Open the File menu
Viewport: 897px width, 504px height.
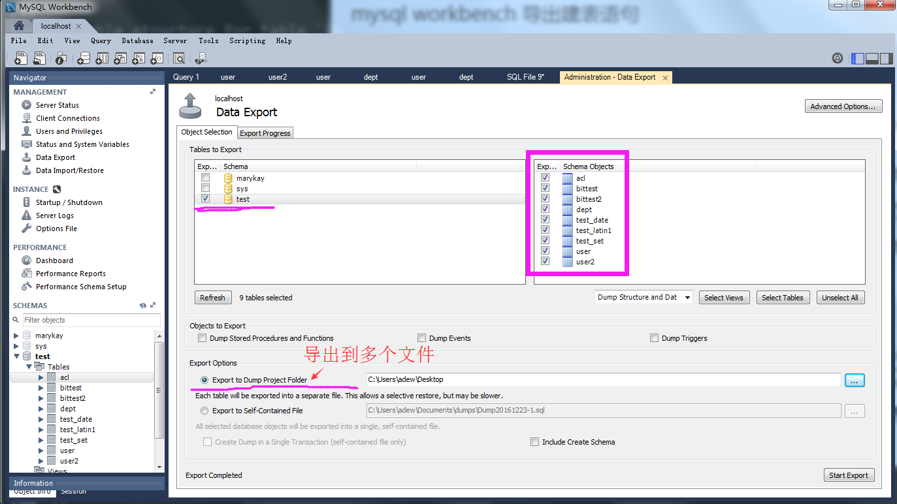(x=19, y=40)
